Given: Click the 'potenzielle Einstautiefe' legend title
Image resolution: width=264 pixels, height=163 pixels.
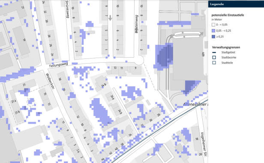Looking at the screenshot, I should [228, 15].
